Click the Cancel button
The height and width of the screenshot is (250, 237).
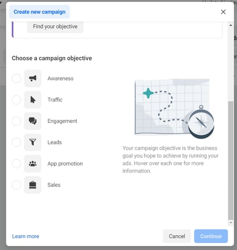click(177, 236)
